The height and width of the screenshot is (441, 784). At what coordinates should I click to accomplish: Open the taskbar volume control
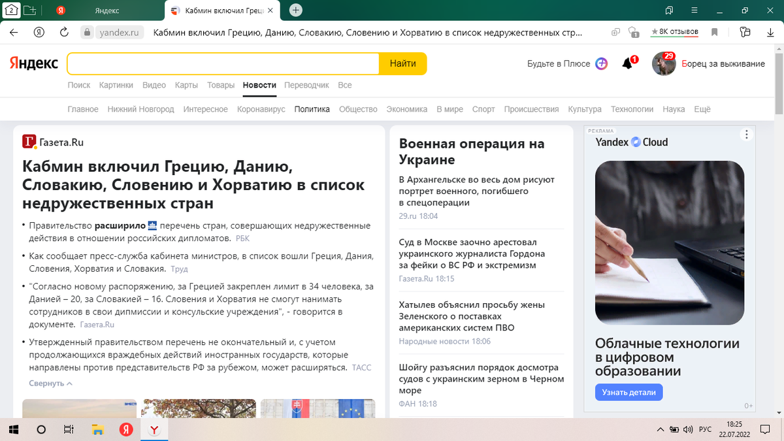click(688, 429)
